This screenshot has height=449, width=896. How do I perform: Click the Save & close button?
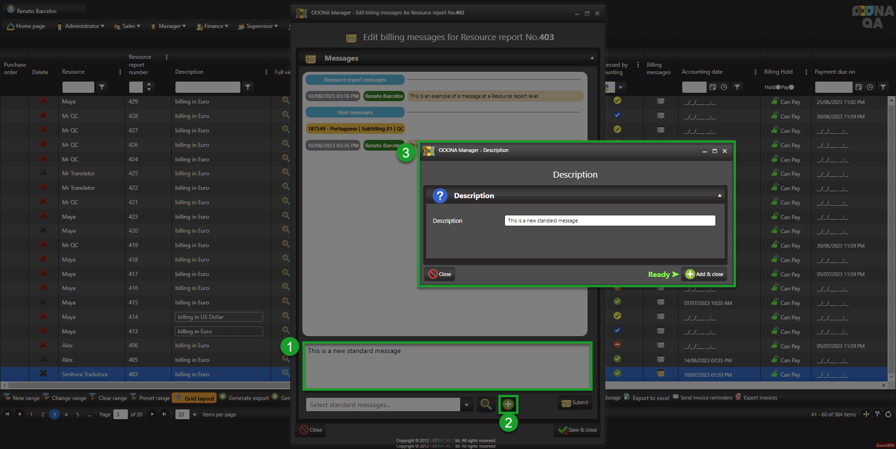tap(578, 430)
